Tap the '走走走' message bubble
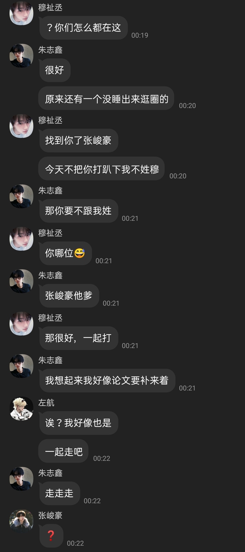 pos(59,493)
